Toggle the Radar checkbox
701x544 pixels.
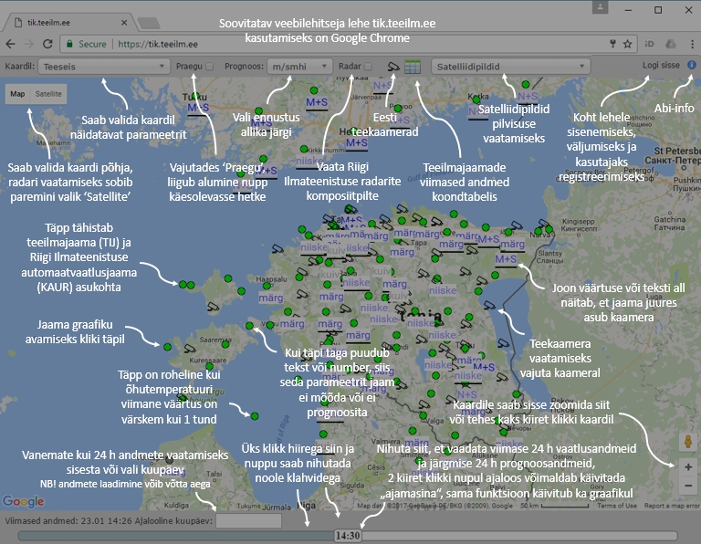point(368,67)
